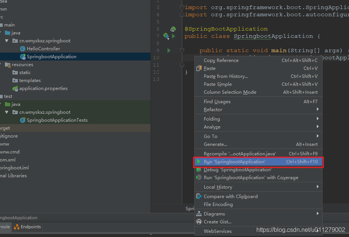Click the application.properties Spring leaf icon

(x=15, y=88)
